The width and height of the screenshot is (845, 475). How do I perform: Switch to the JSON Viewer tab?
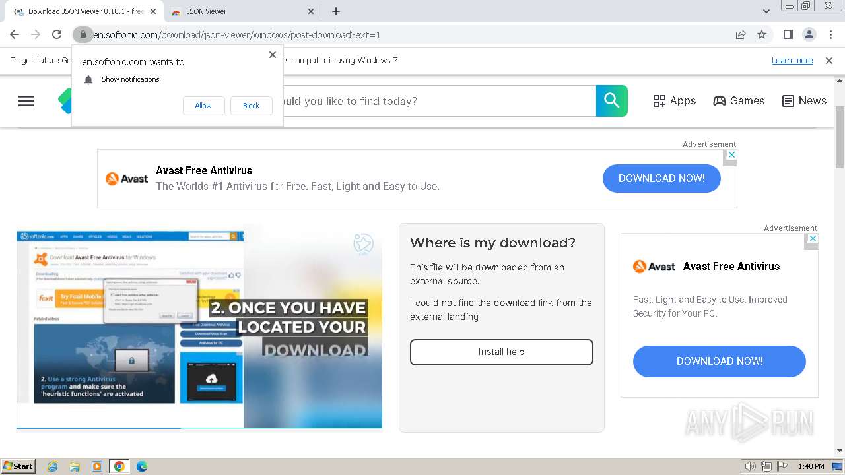point(241,11)
